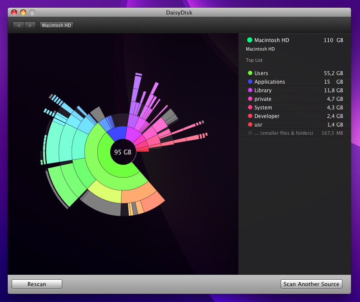Image resolution: width=360 pixels, height=302 pixels.
Task: Click the Rescan button
Action: click(37, 284)
